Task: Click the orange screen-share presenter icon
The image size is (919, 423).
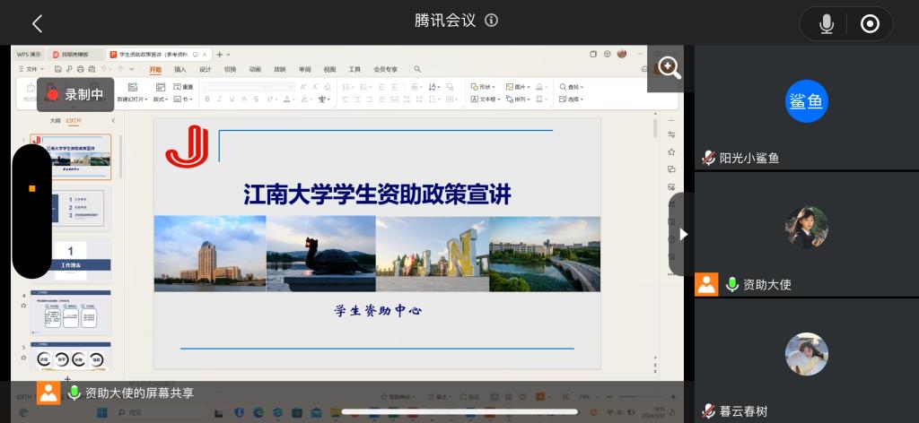Action: [48, 393]
